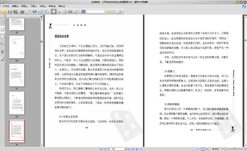Select the pencil typewriter tool
Viewport: 247px width, 151px height.
(x=76, y=12)
